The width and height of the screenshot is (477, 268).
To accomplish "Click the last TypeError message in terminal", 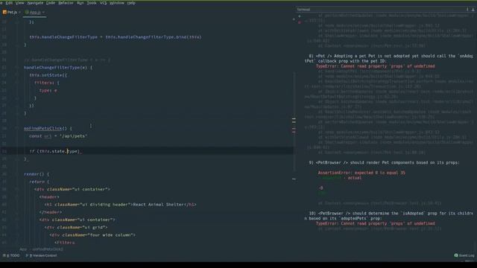I will point(376,223).
